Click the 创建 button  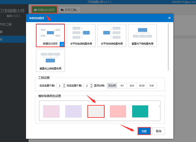tap(144, 131)
